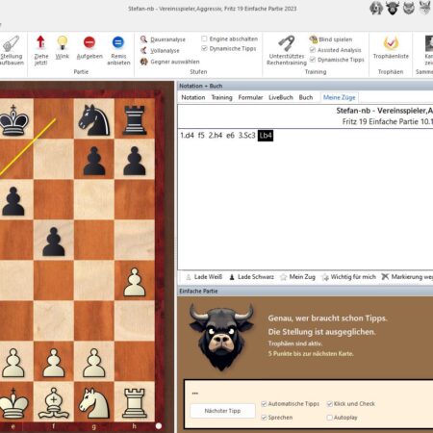This screenshot has width=433, height=433.
Task: Start Daueranalyse from the ribbon
Action: (163, 39)
